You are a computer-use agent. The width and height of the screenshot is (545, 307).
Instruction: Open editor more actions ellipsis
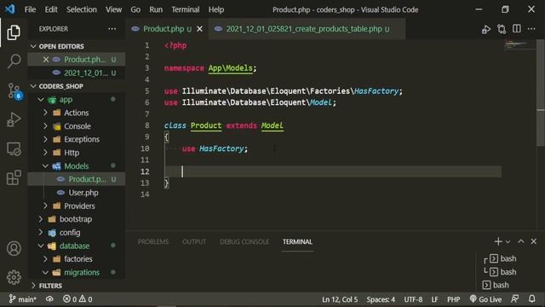[531, 29]
